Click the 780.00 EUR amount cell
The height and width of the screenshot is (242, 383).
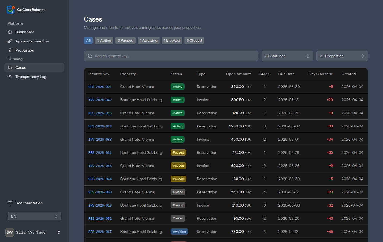click(241, 232)
